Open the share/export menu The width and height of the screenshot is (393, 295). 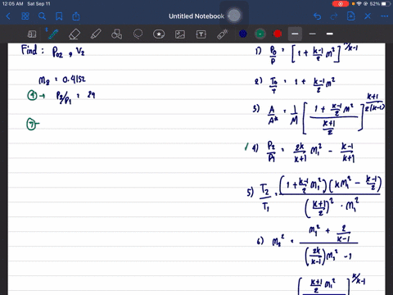pyautogui.click(x=76, y=16)
